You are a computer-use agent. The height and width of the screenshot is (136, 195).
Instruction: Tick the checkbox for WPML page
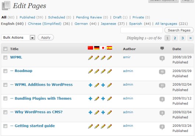(x=6, y=57)
